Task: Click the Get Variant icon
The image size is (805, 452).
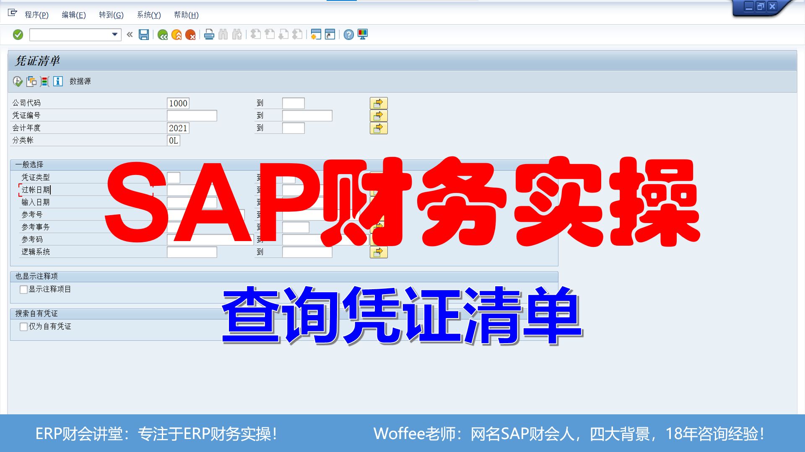Action: [x=31, y=81]
